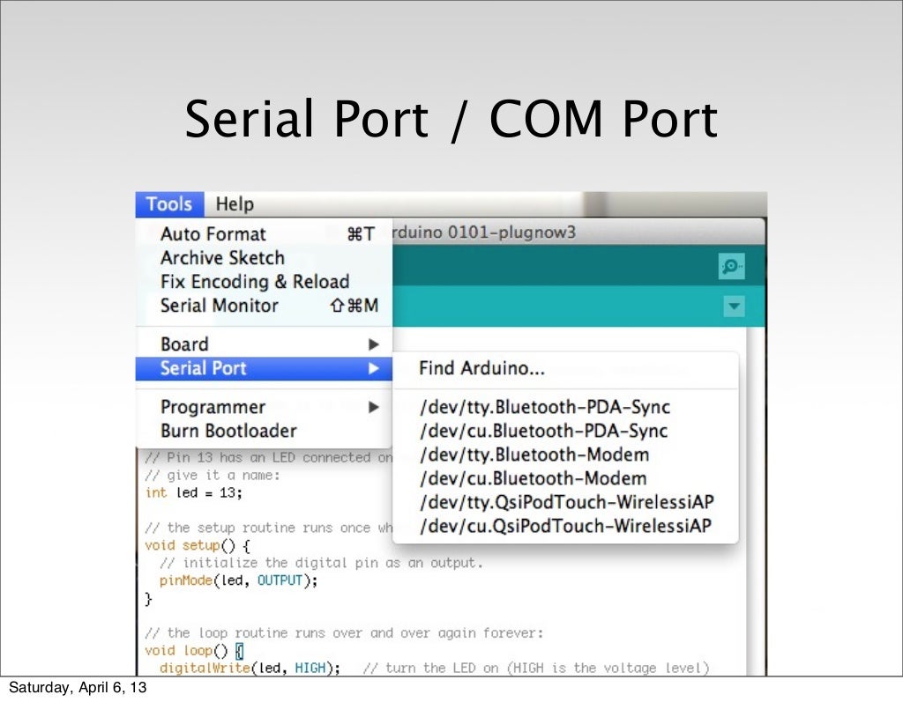Click the 'initialize the digital pin' comment

tap(321, 563)
